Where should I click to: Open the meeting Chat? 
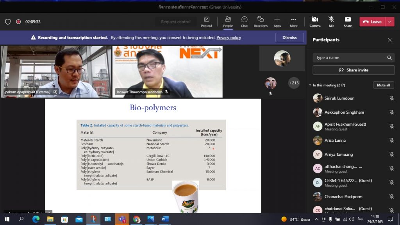(x=244, y=21)
